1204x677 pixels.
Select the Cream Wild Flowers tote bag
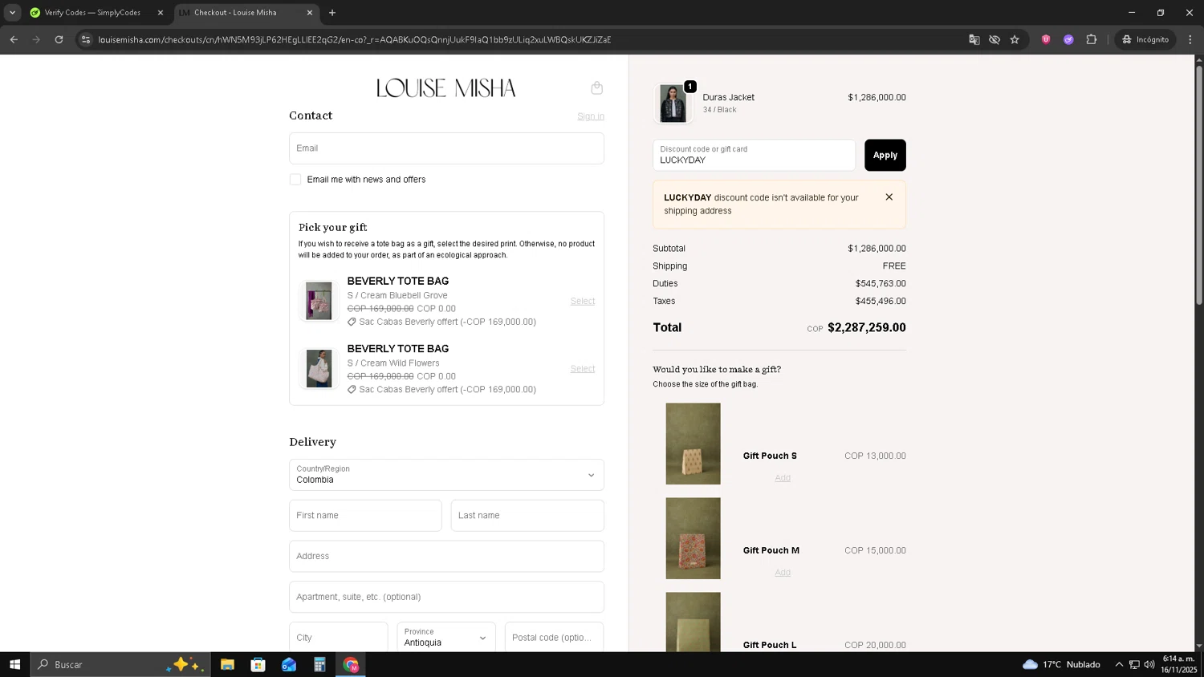click(583, 369)
